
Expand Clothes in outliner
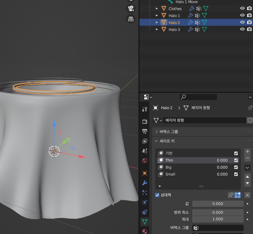click(157, 8)
